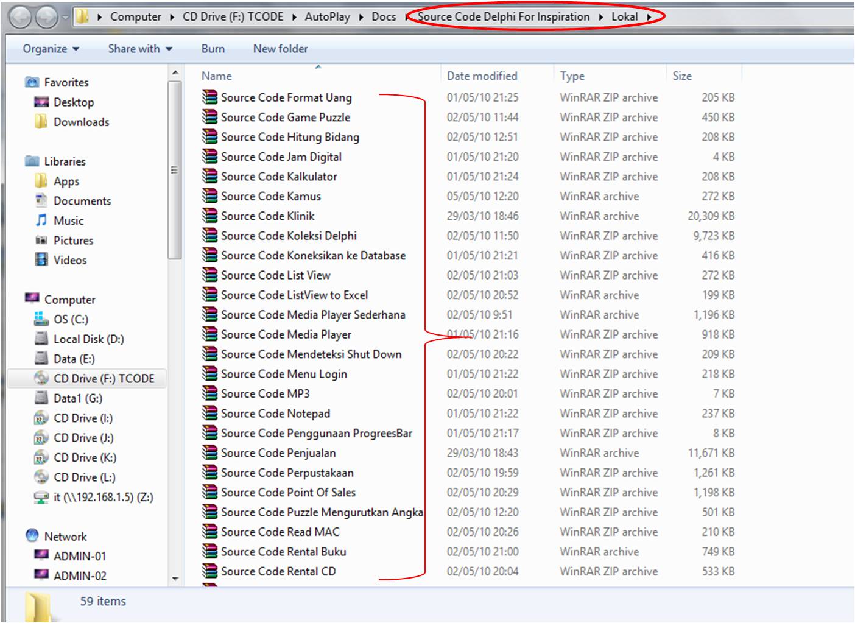Open the Source Code Klinik RAR archive
The width and height of the screenshot is (855, 623).
pyautogui.click(x=268, y=216)
